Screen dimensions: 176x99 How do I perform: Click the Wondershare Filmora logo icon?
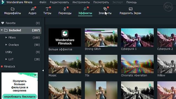pyautogui.click(x=3, y=2)
